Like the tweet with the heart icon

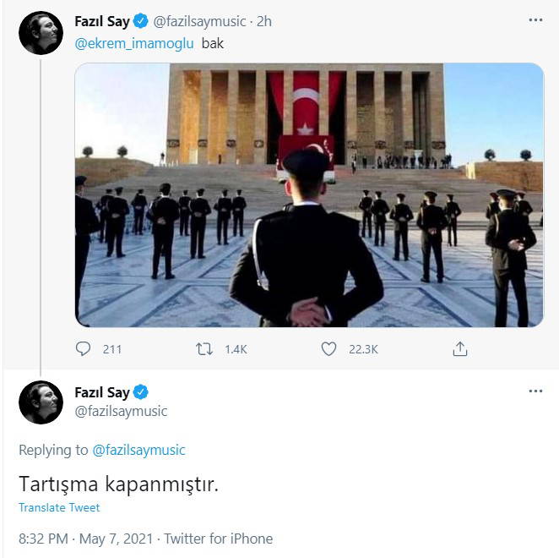point(328,349)
